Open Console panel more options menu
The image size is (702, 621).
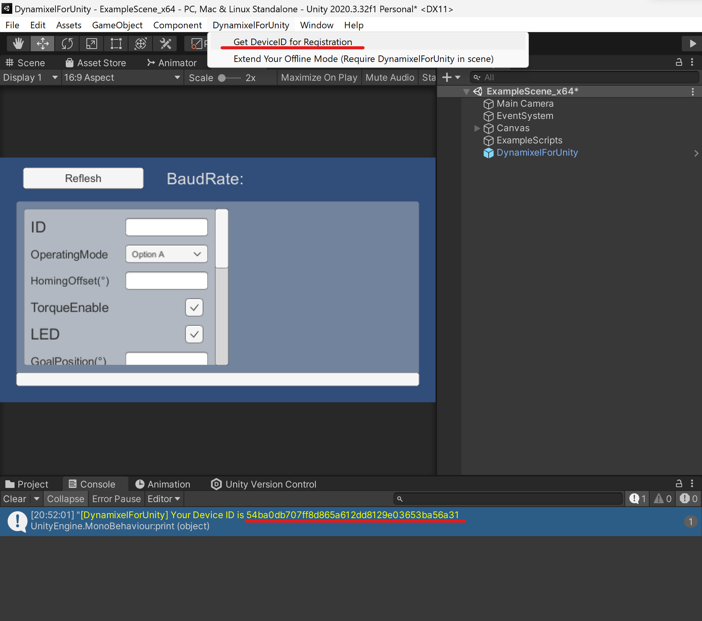(x=692, y=484)
